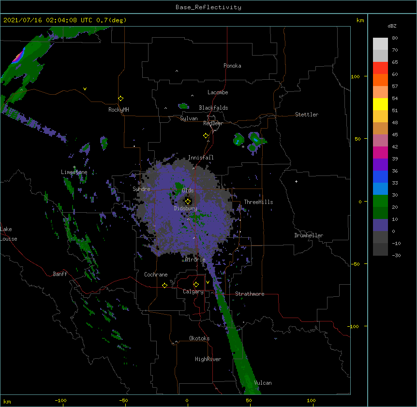Click the Strathmore label
417x407 pixels.
coord(250,294)
